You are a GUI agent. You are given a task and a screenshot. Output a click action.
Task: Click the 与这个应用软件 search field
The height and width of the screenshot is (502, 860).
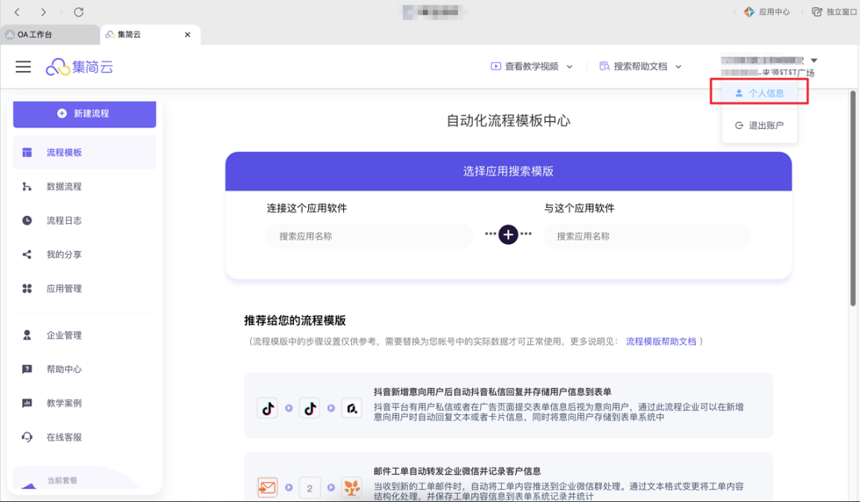click(647, 237)
